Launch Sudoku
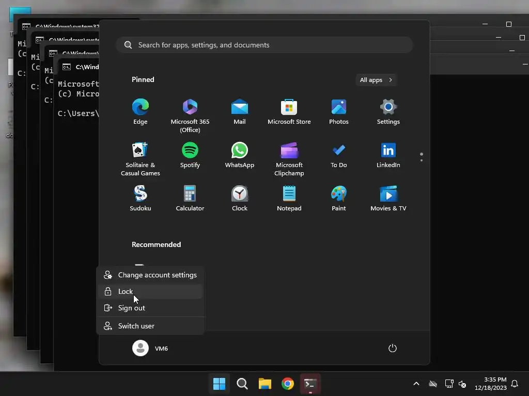Viewport: 529px width, 396px height. (141, 199)
